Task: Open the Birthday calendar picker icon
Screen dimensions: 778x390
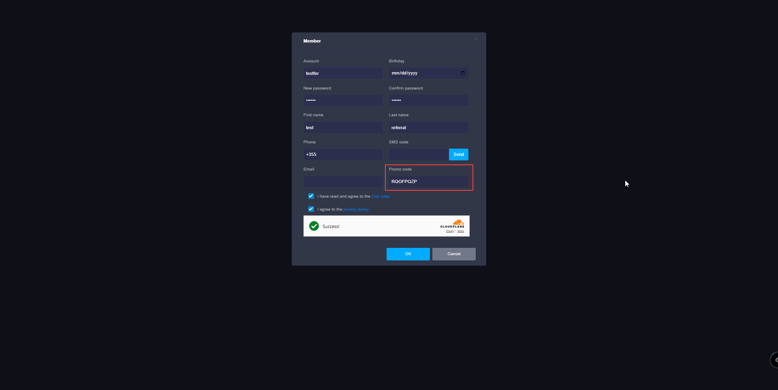Action: (x=463, y=73)
